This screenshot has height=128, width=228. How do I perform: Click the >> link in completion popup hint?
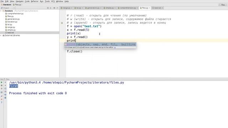point(115,47)
